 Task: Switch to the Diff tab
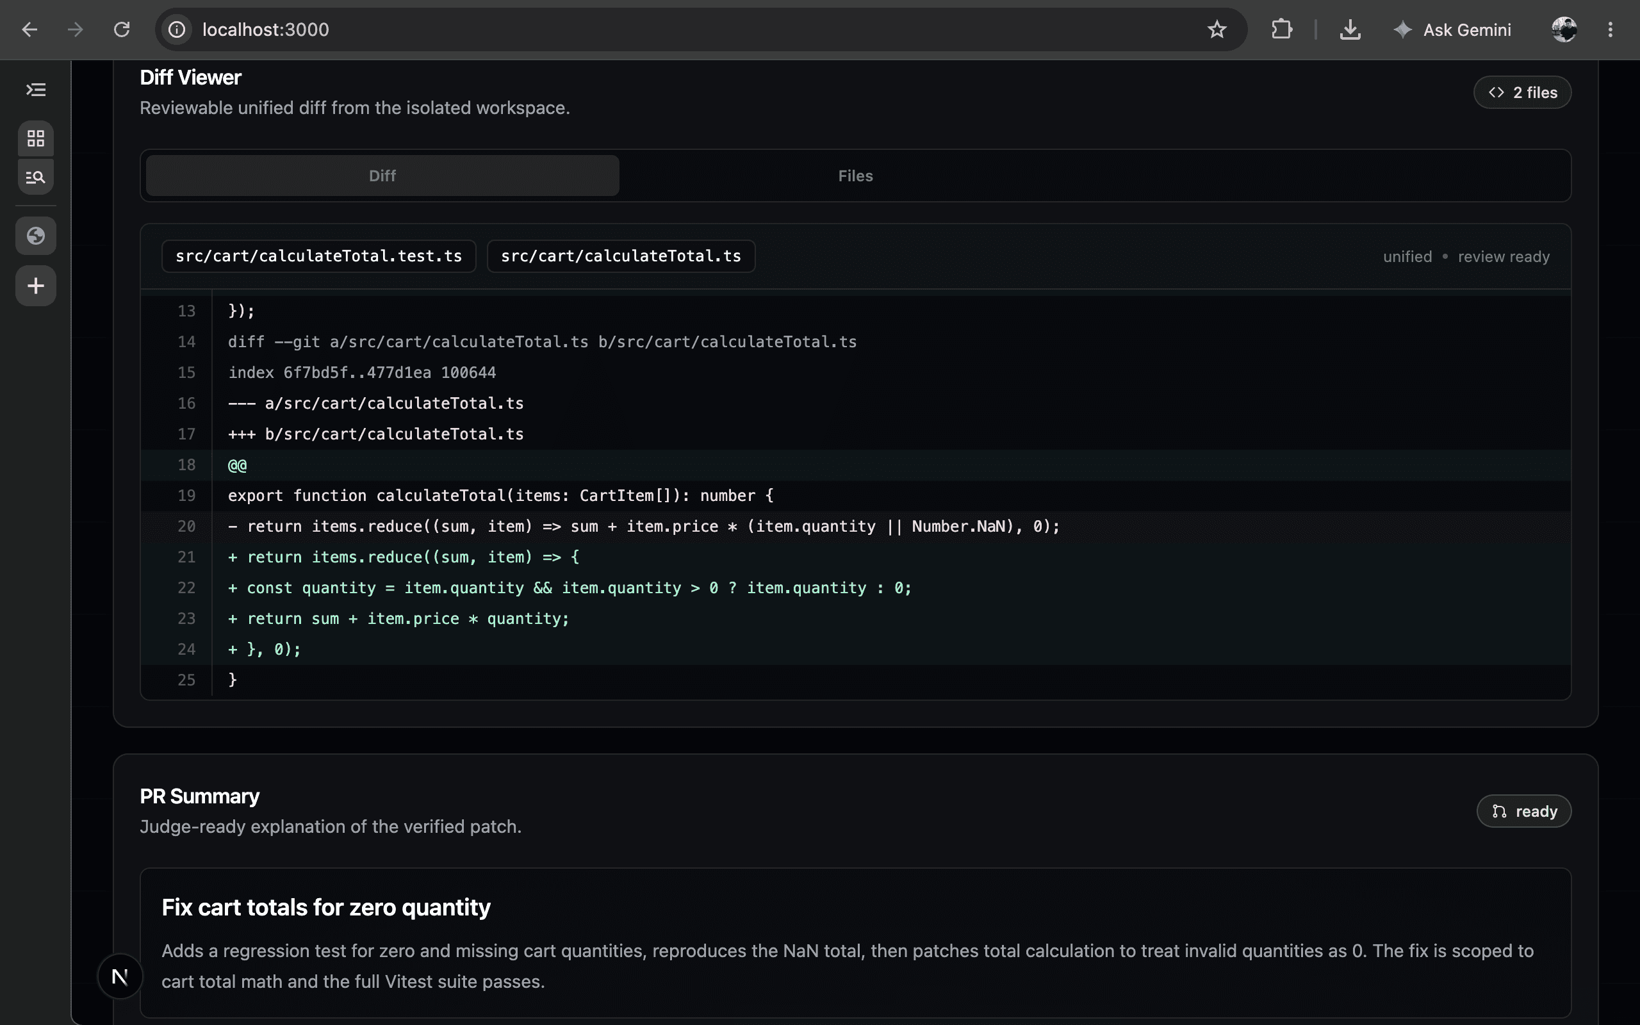click(x=382, y=176)
